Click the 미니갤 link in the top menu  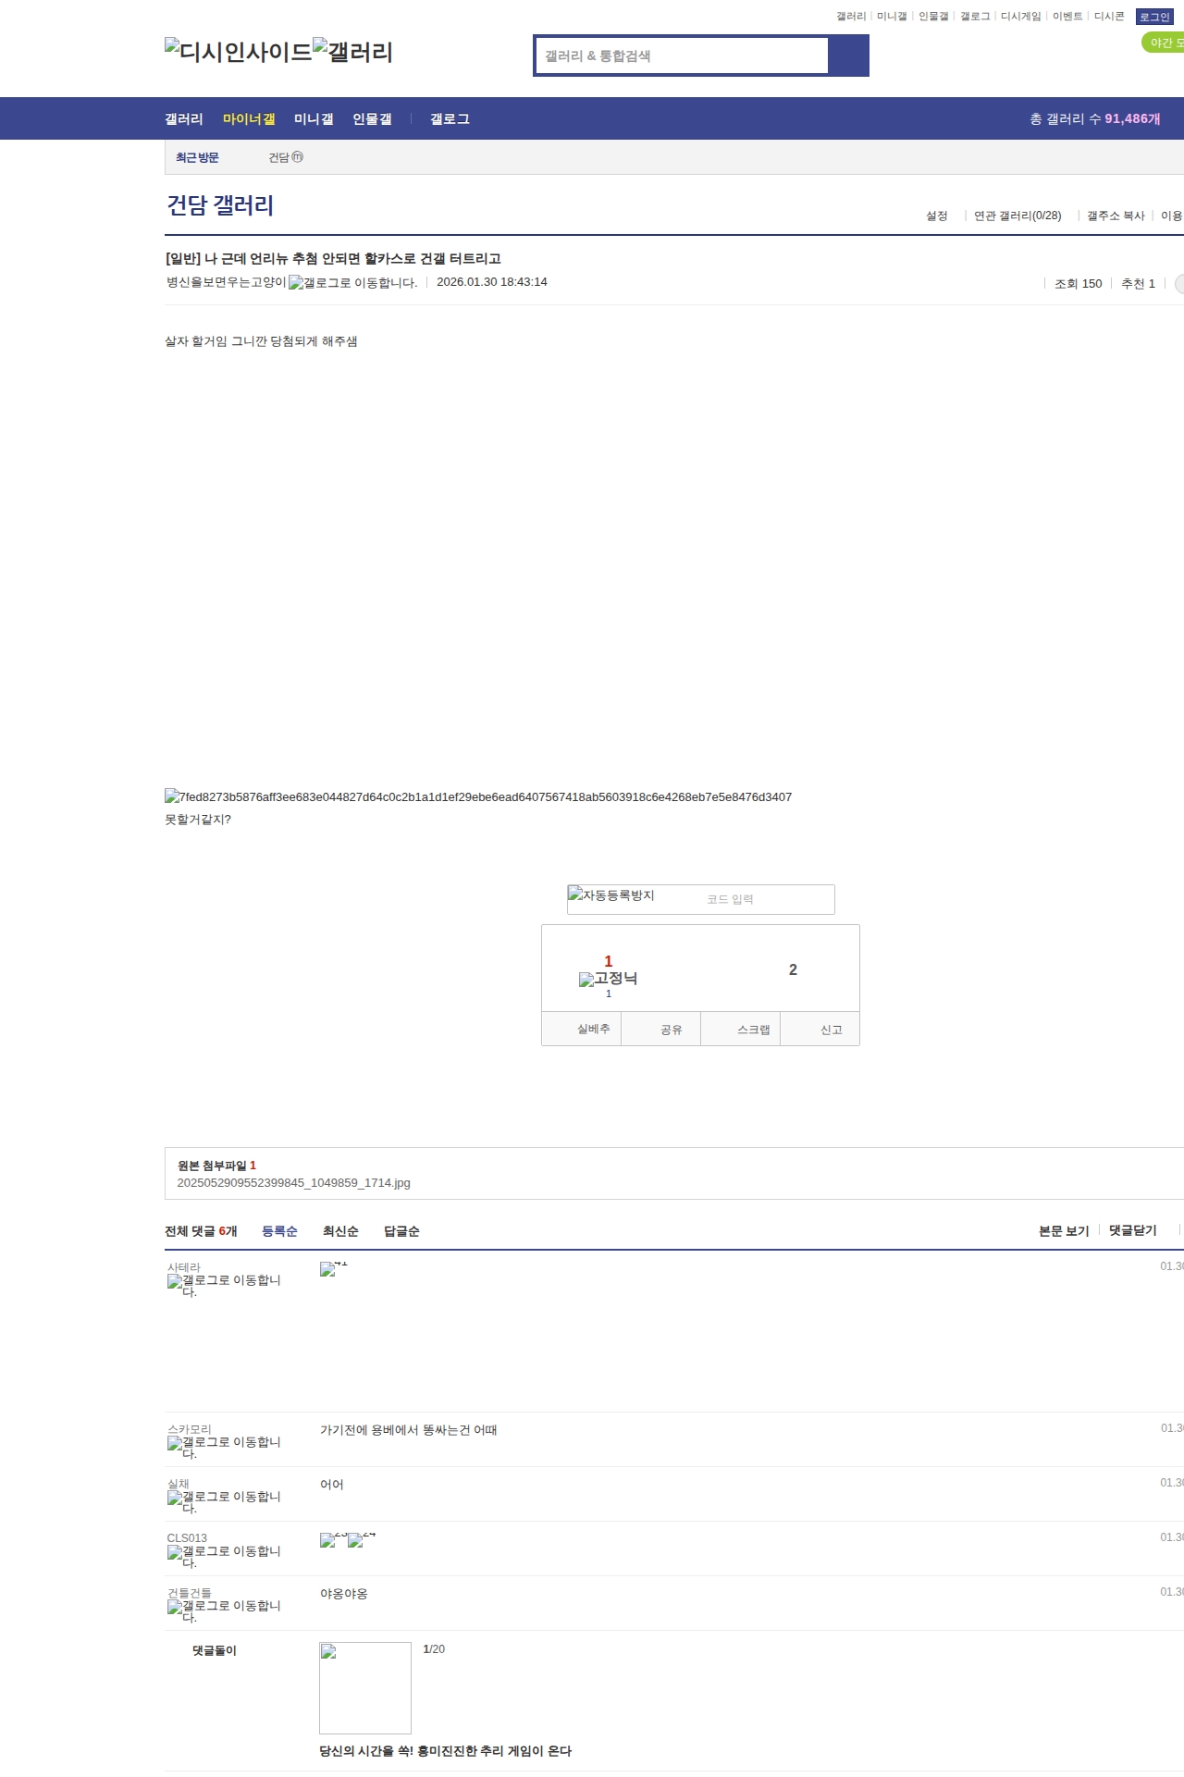click(x=892, y=17)
